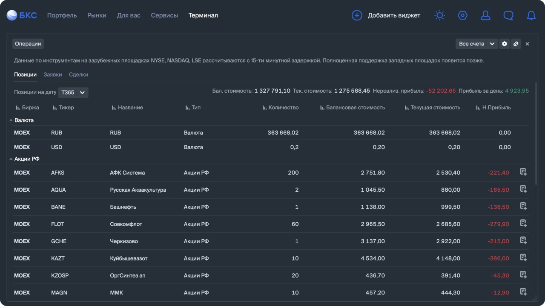545x306 pixels.
Task: Open the Сервисы menu
Action: (x=164, y=15)
